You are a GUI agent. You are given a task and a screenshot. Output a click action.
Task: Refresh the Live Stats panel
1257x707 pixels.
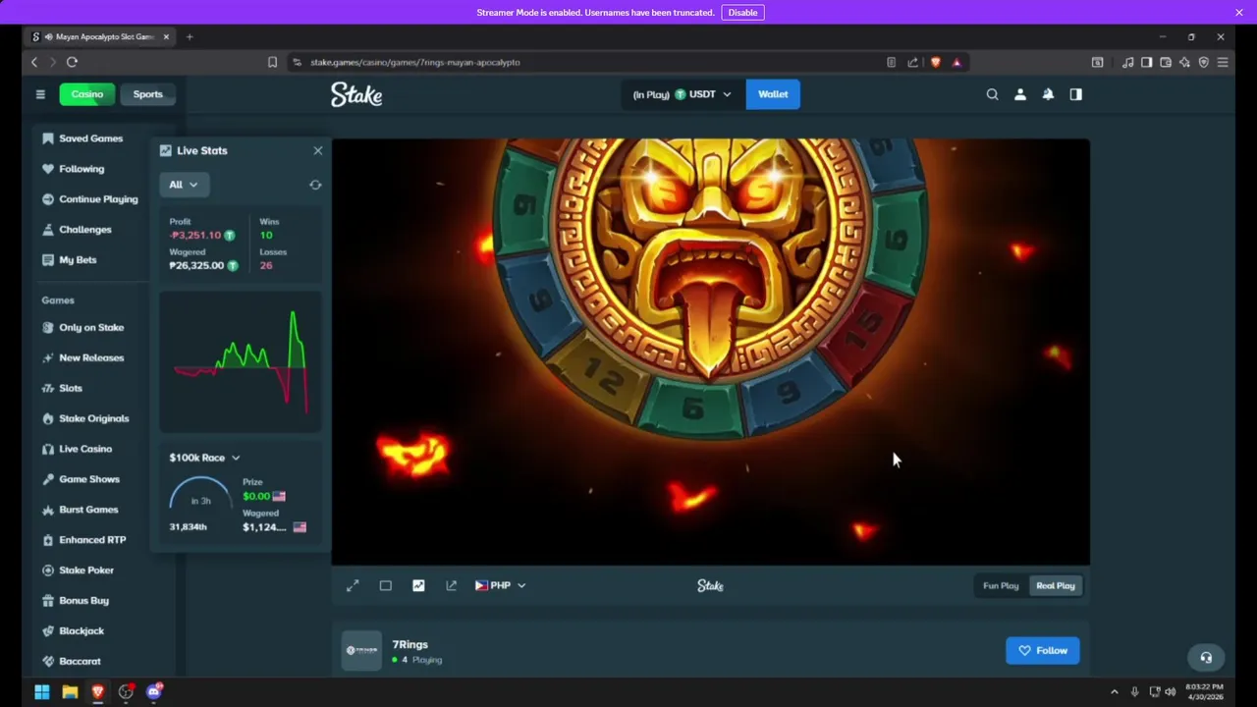point(315,185)
